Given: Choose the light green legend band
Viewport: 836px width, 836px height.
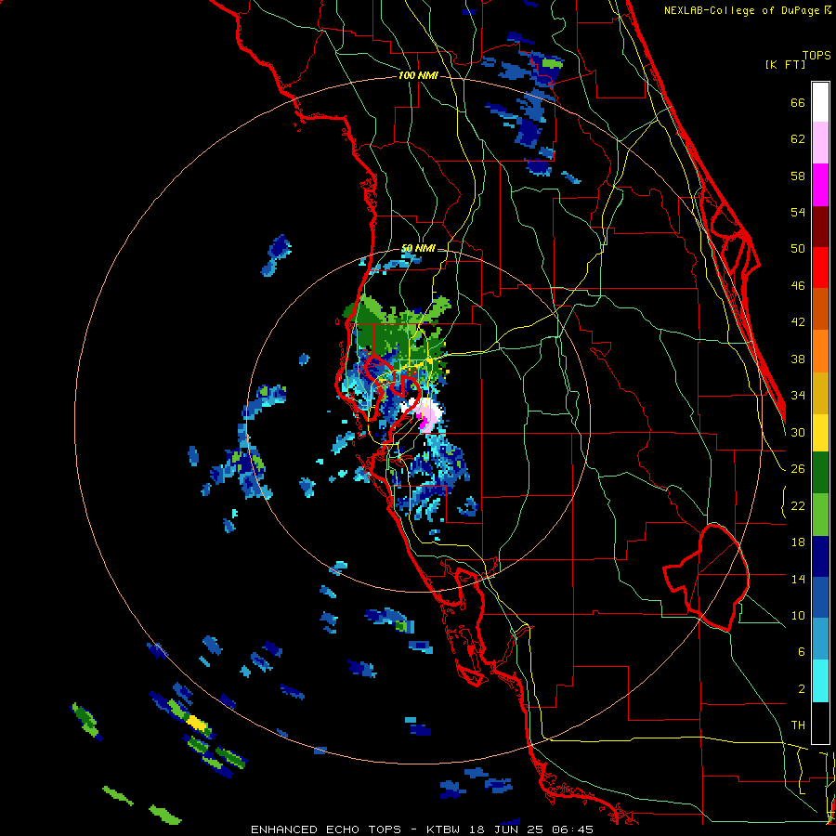Looking at the screenshot, I should point(820,515).
